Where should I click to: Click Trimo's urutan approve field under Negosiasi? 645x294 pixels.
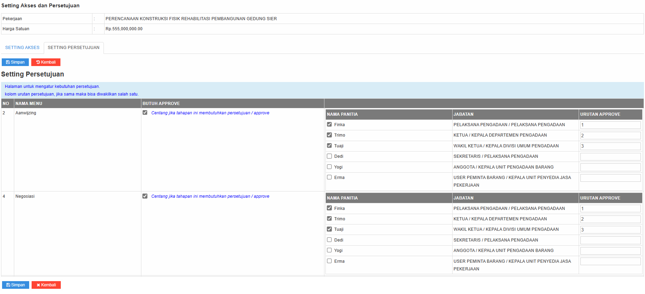[610, 219]
